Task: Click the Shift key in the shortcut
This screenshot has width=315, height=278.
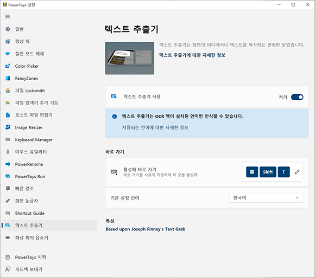Action: pos(268,172)
